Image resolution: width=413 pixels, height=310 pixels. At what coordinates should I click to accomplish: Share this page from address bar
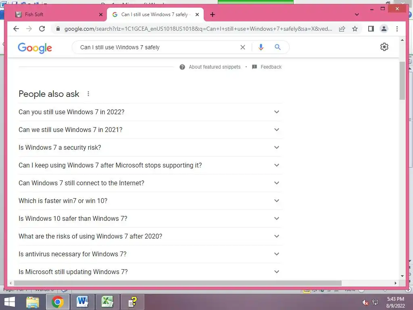pyautogui.click(x=342, y=29)
